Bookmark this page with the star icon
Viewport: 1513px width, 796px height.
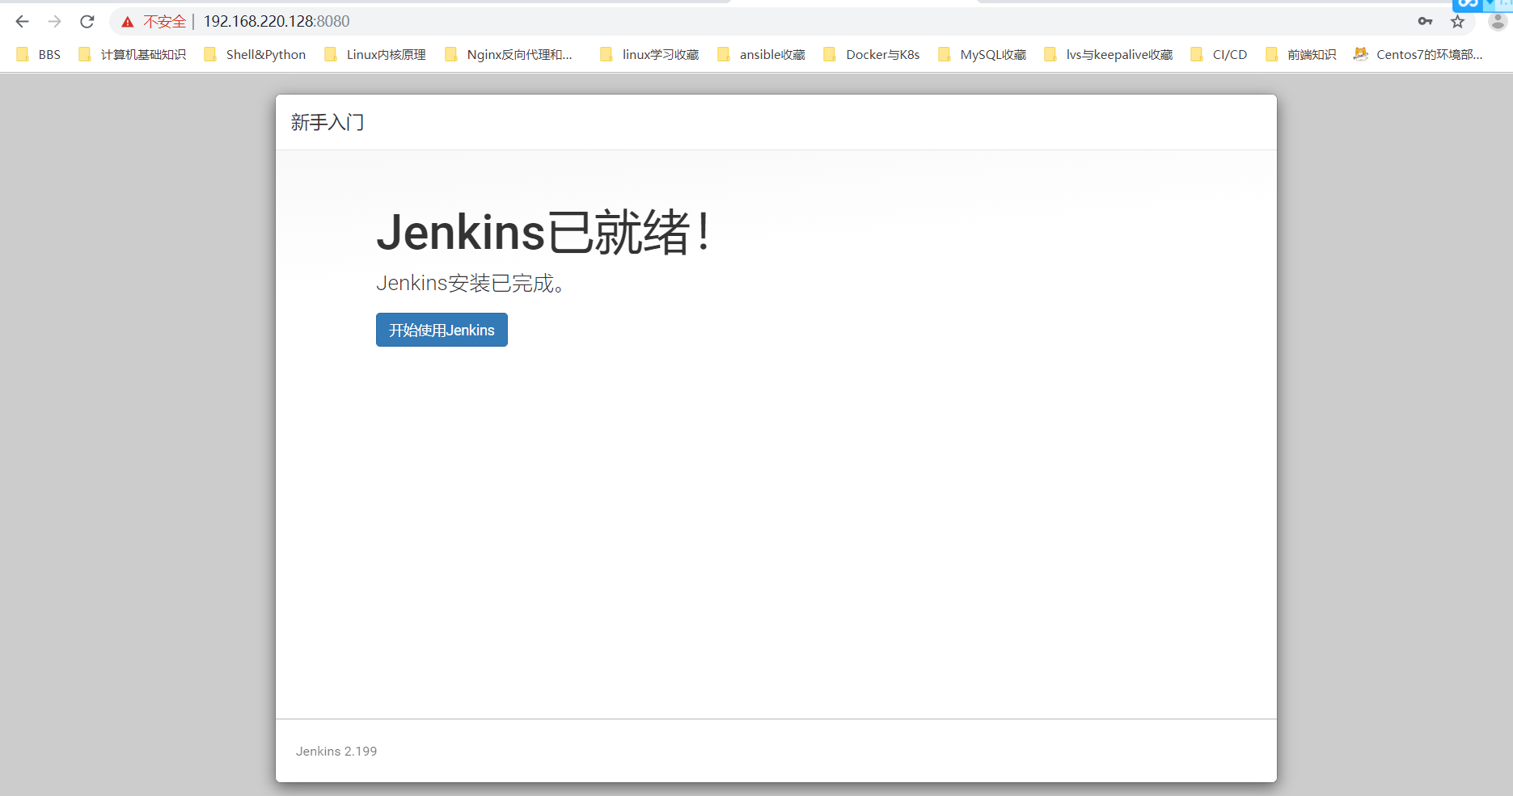(1457, 22)
